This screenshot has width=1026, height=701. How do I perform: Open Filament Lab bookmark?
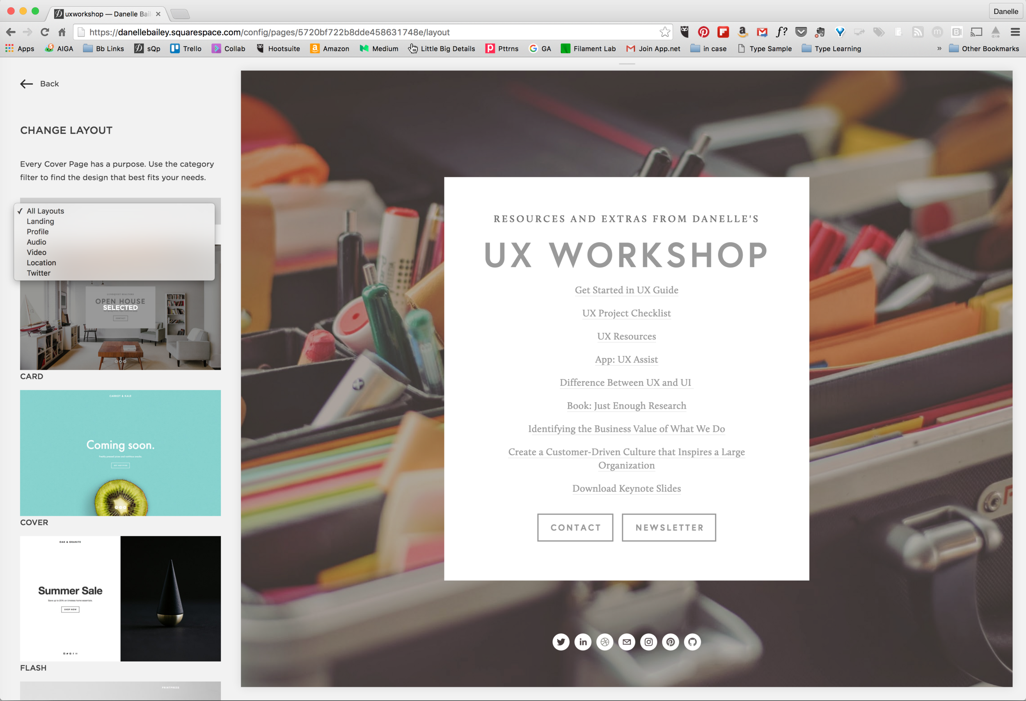(588, 48)
